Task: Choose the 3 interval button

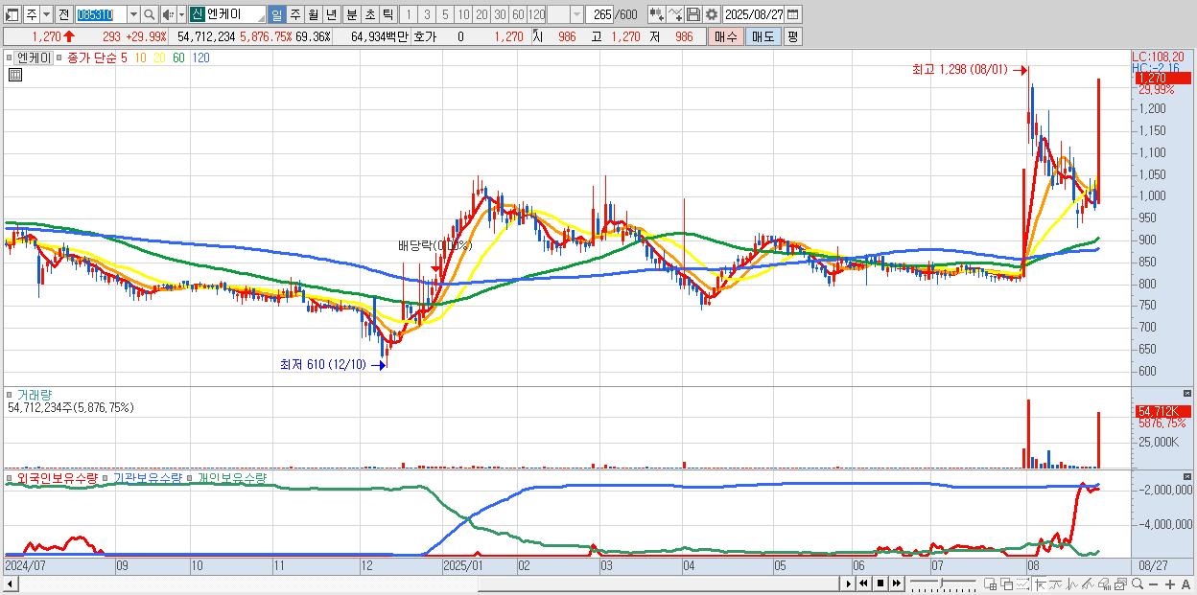Action: click(427, 14)
